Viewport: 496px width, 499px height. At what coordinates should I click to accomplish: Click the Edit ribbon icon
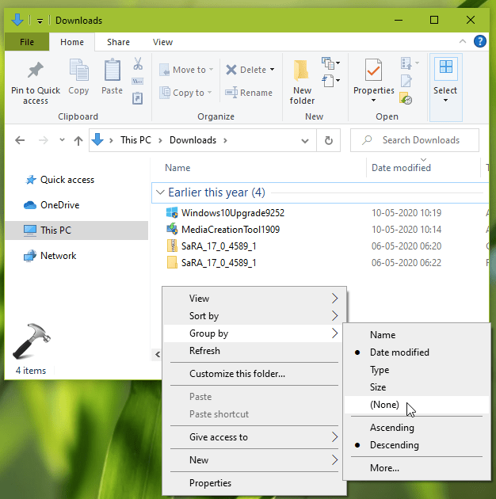click(406, 81)
